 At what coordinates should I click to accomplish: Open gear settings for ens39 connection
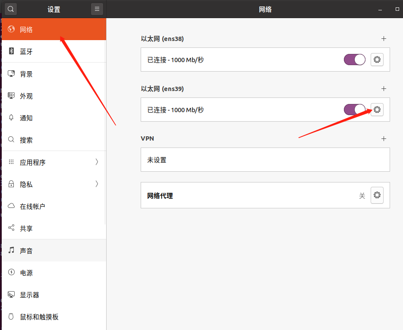tap(377, 110)
